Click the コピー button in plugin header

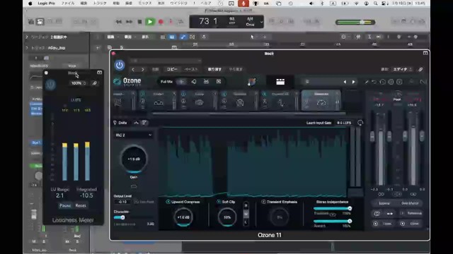tap(172, 69)
